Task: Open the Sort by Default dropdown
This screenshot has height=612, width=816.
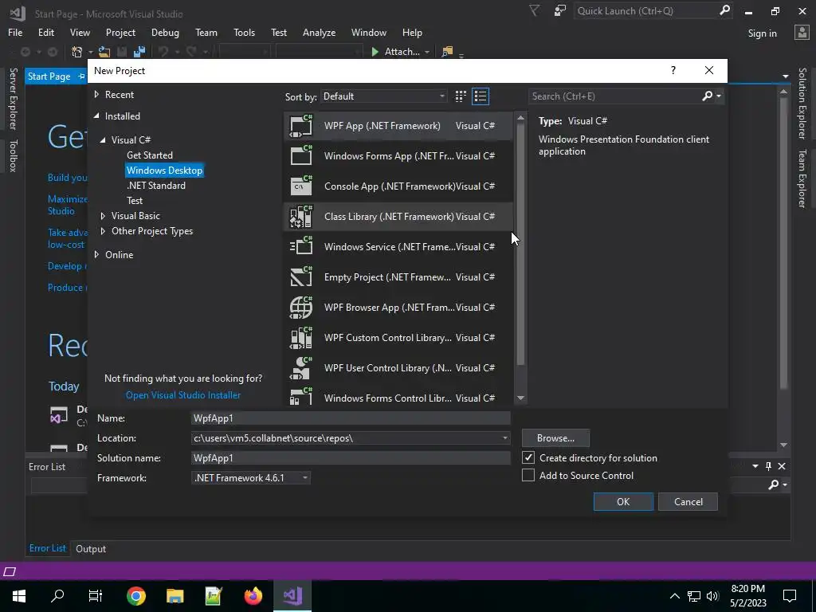Action: point(384,96)
